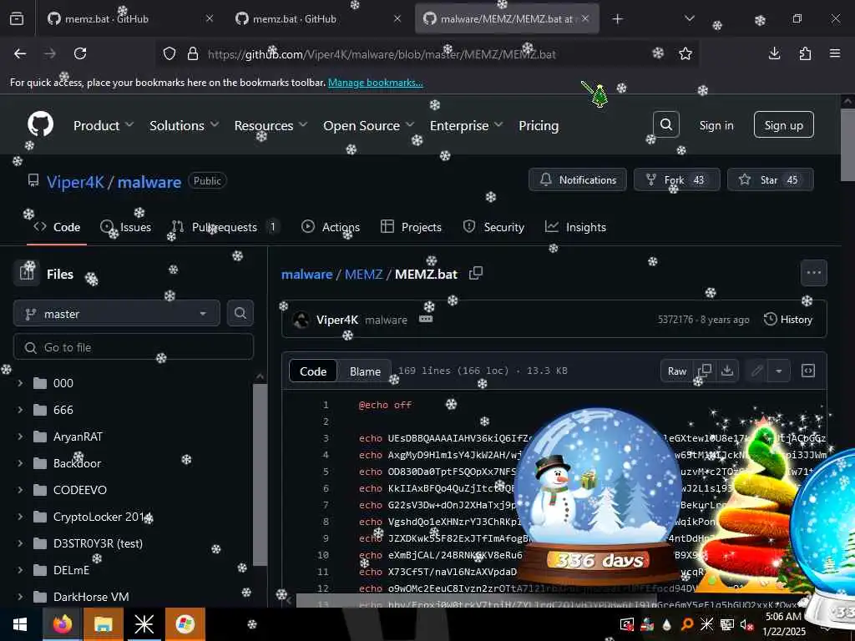This screenshot has width=855, height=641.
Task: Collapse the Files side panel
Action: coord(27,273)
